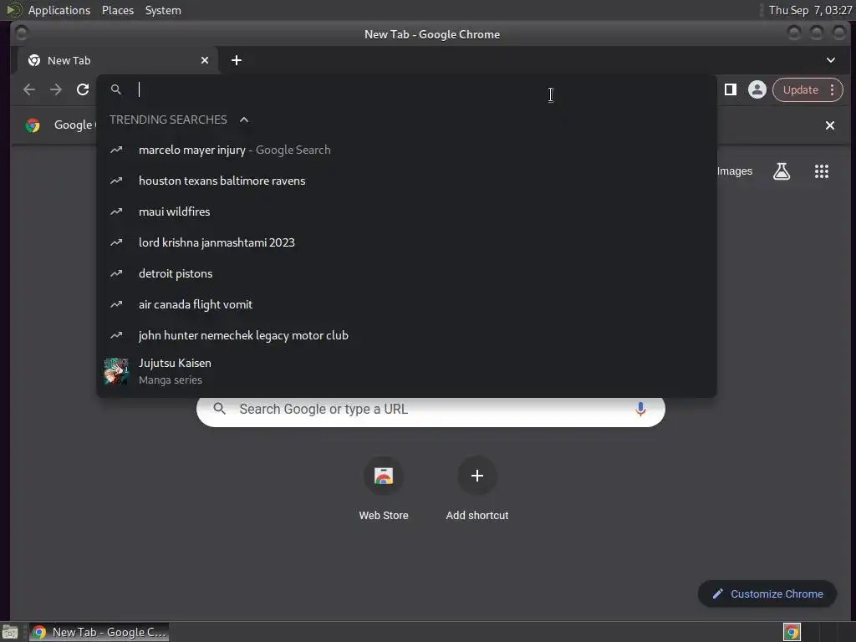Click the Add shortcut plus button
856x642 pixels.
coord(477,476)
